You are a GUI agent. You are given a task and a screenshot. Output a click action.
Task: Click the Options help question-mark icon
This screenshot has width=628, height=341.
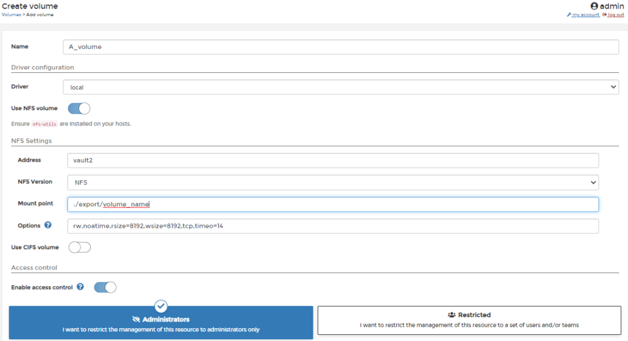[x=48, y=225]
